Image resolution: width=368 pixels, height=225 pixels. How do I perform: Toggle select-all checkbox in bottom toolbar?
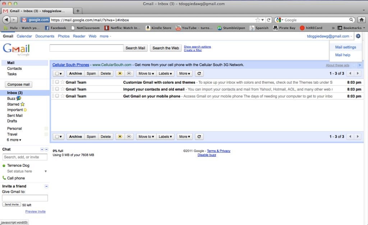[x=57, y=137]
